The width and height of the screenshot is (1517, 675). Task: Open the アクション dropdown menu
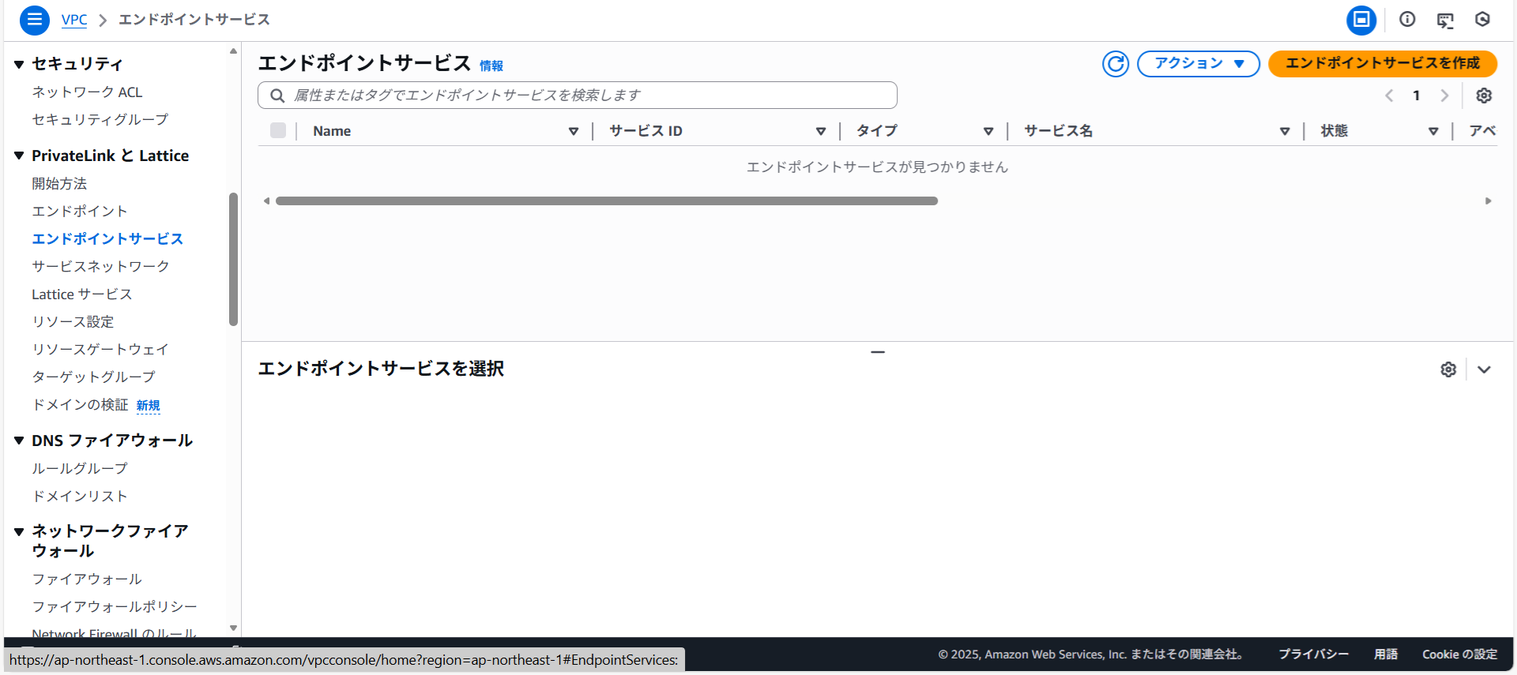[x=1198, y=64]
